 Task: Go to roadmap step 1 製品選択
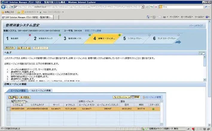click(15, 38)
